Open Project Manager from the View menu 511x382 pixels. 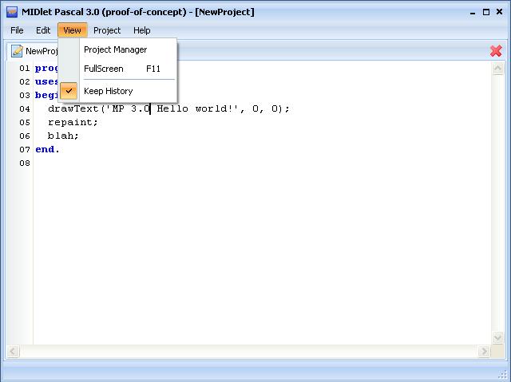[x=115, y=49]
